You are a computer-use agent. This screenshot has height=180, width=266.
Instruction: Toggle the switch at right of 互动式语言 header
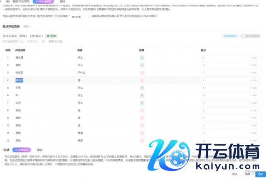click(252, 36)
